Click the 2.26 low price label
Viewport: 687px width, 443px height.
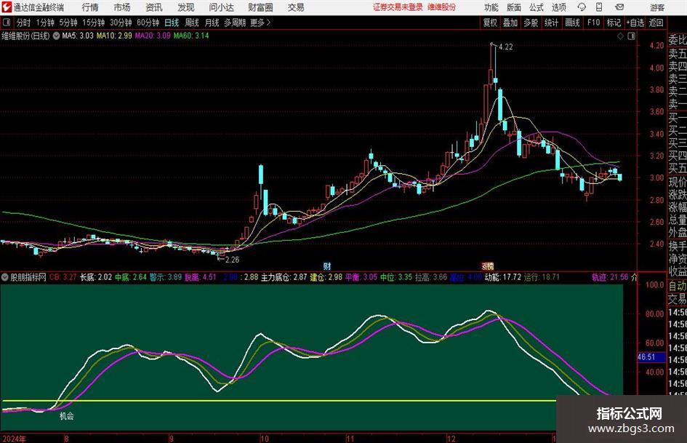point(232,260)
